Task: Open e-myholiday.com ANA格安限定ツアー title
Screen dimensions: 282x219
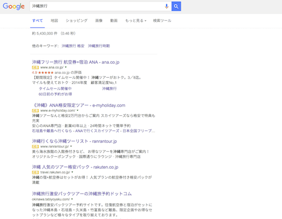Action: point(78,106)
